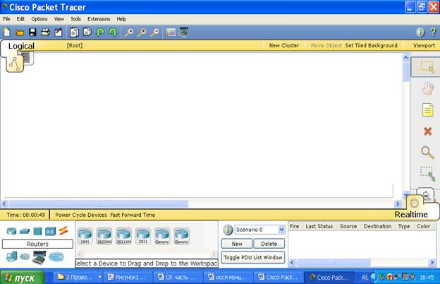Pick the 2621XM router device
The image size is (440, 284).
pos(124,236)
